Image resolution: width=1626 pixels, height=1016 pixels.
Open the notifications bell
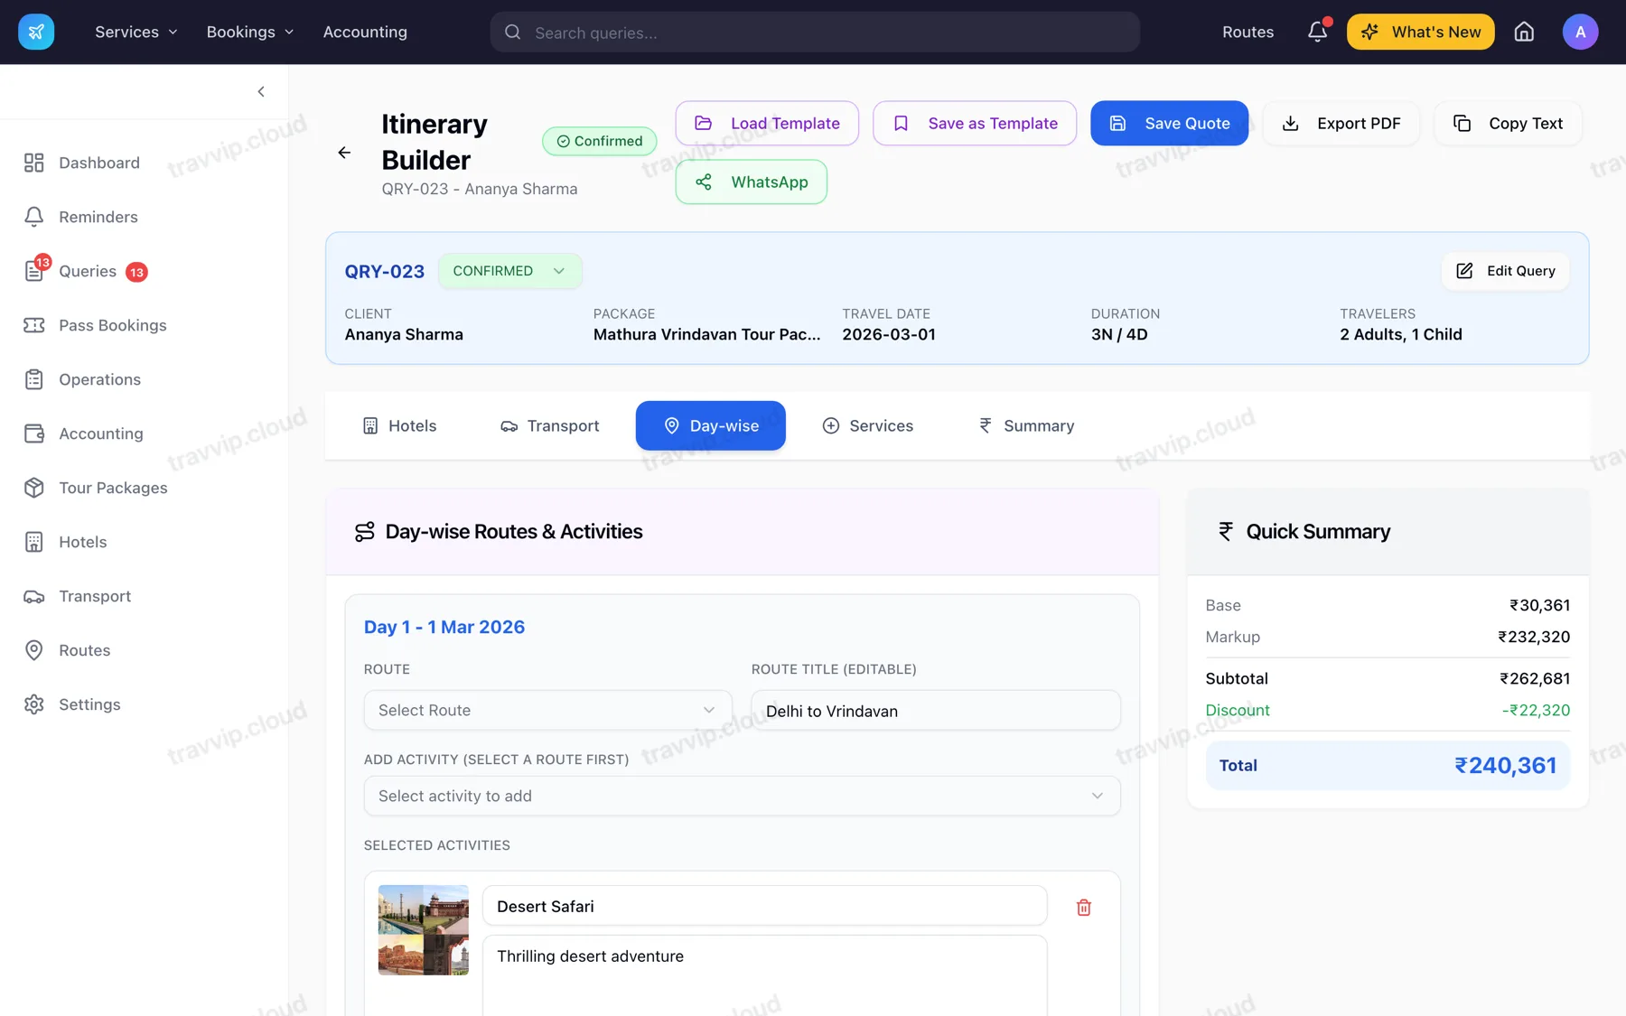click(x=1318, y=32)
